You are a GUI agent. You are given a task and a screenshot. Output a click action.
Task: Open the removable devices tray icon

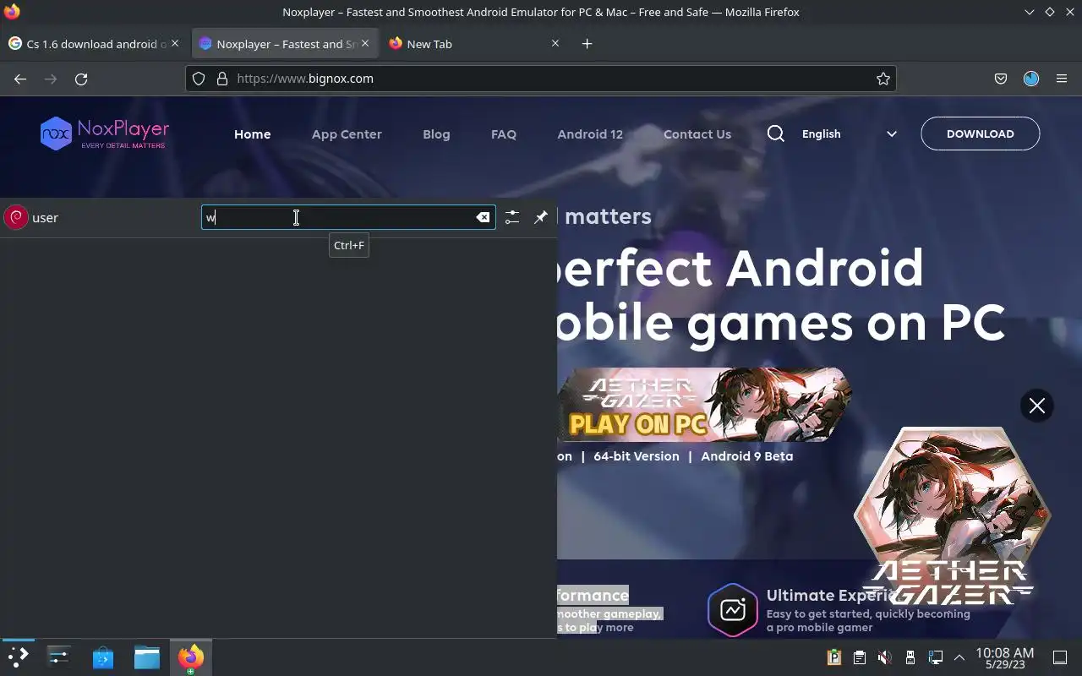click(x=910, y=657)
